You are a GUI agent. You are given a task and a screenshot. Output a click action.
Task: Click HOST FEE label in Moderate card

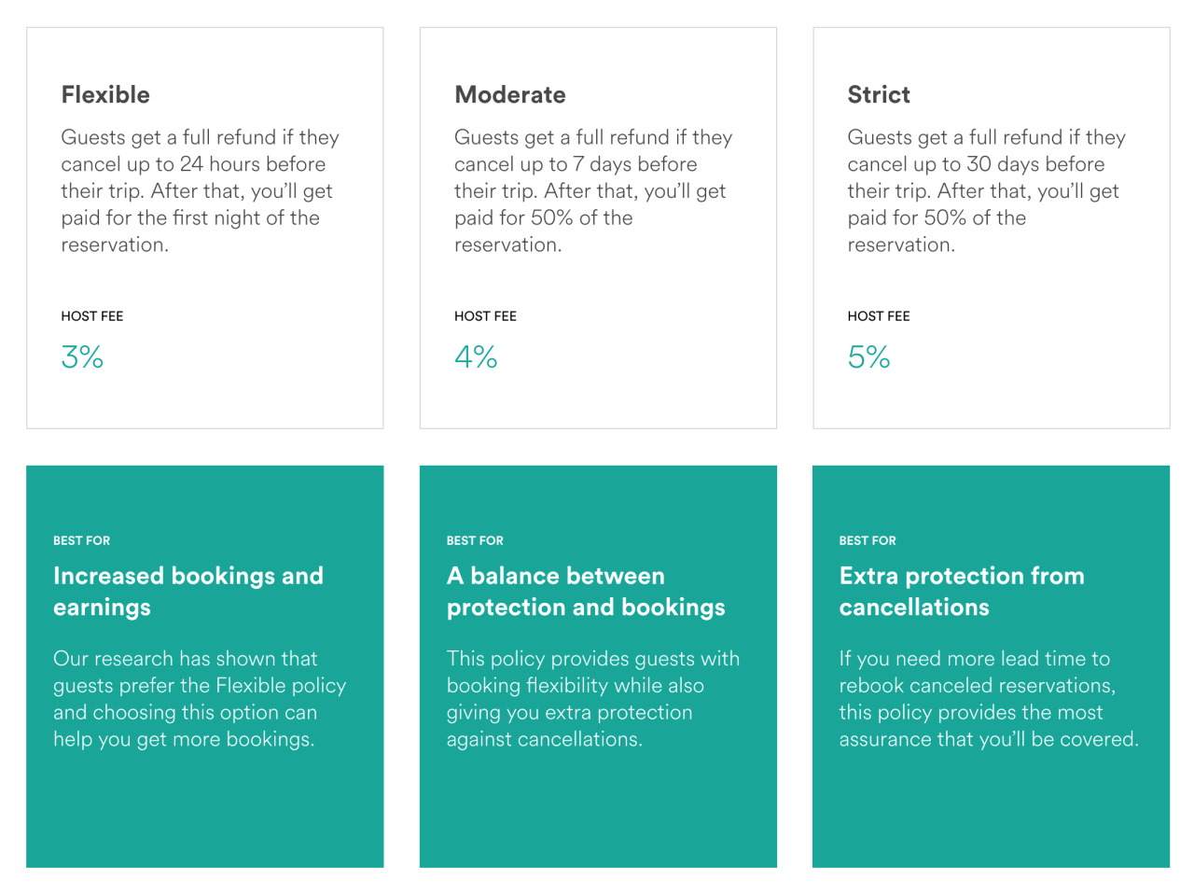coord(485,316)
